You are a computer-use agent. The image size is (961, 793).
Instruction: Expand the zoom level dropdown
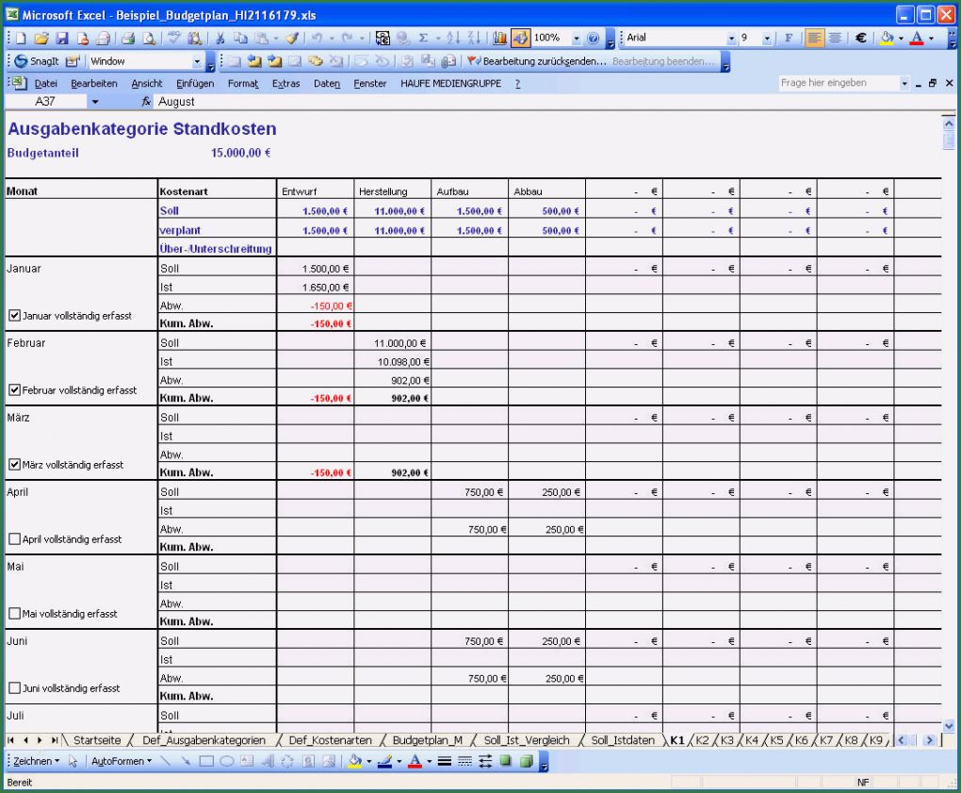click(x=578, y=39)
